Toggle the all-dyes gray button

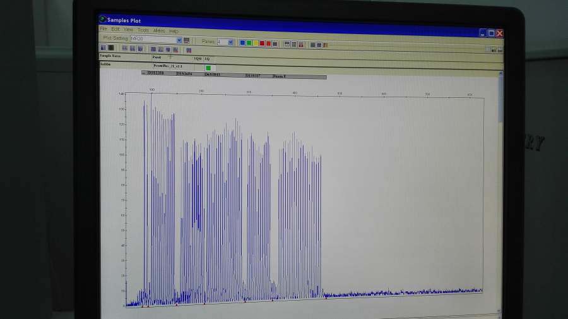(275, 44)
